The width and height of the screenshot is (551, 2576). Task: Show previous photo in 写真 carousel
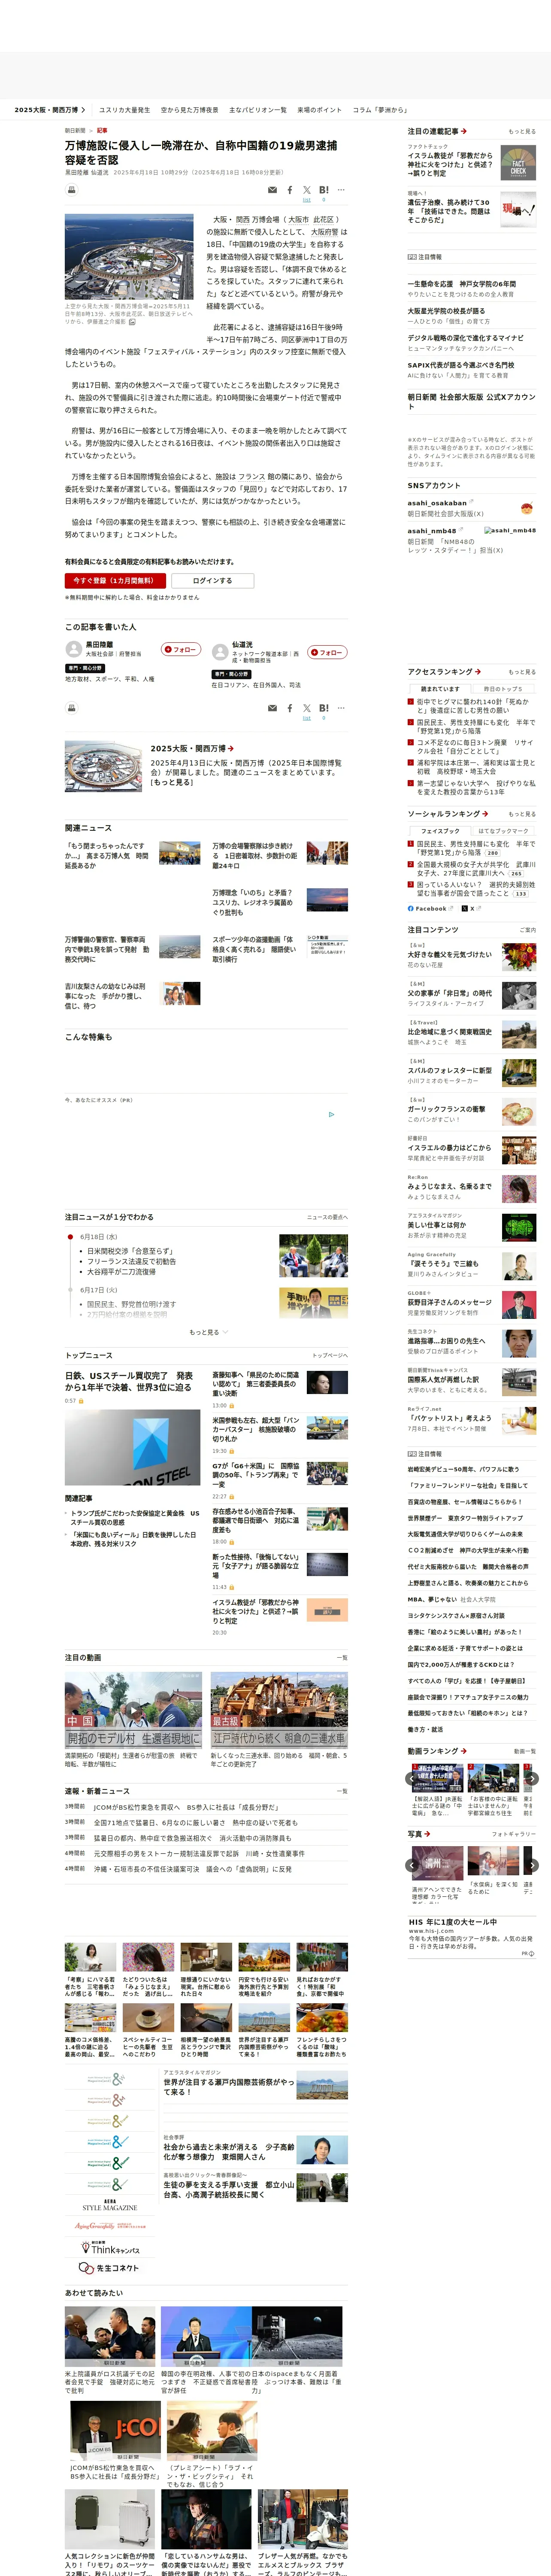[411, 1865]
